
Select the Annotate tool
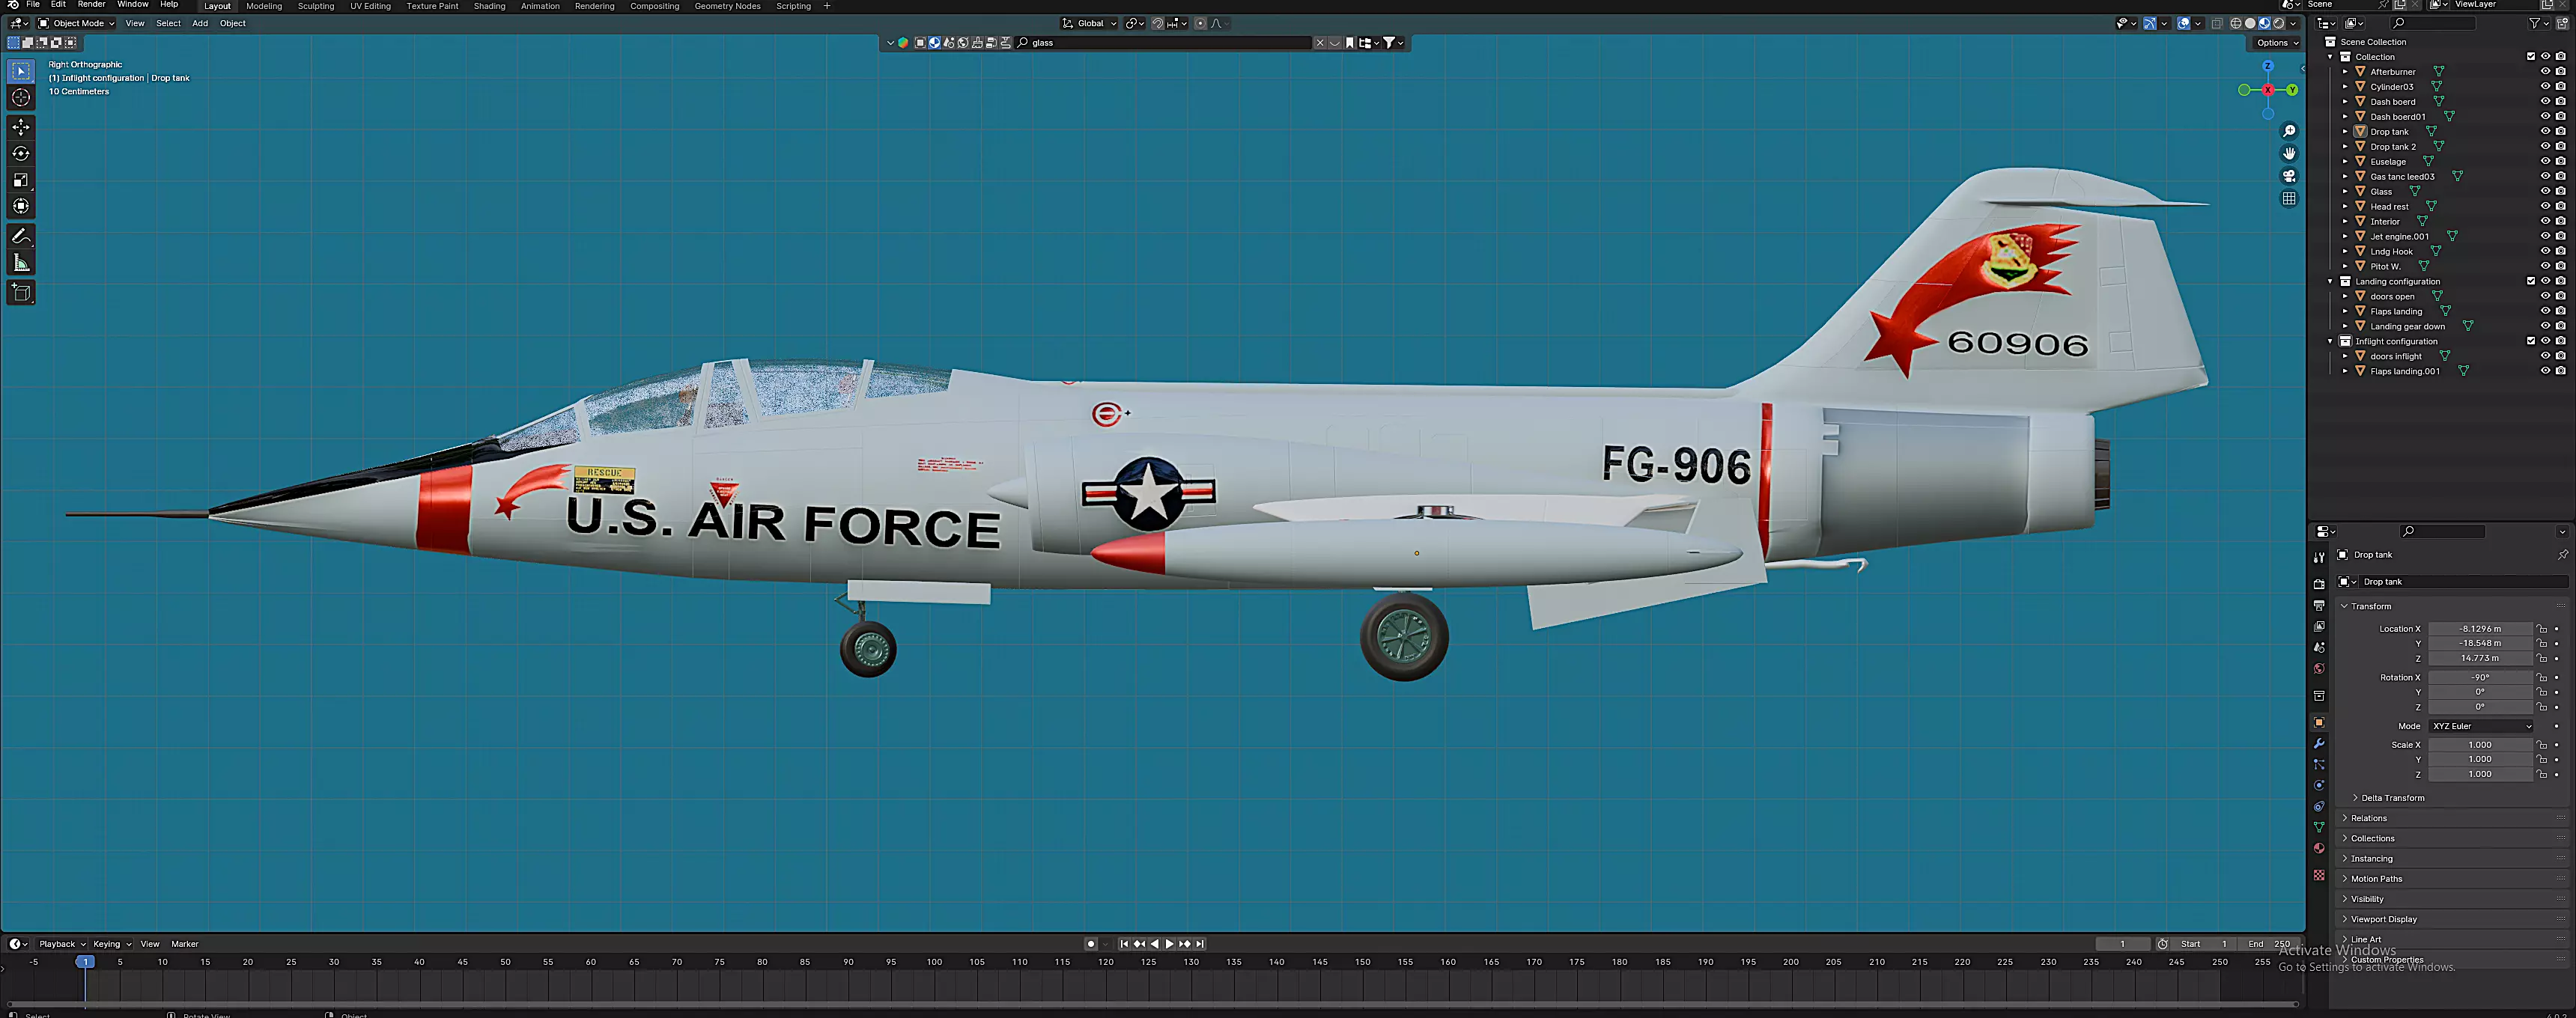pyautogui.click(x=21, y=237)
